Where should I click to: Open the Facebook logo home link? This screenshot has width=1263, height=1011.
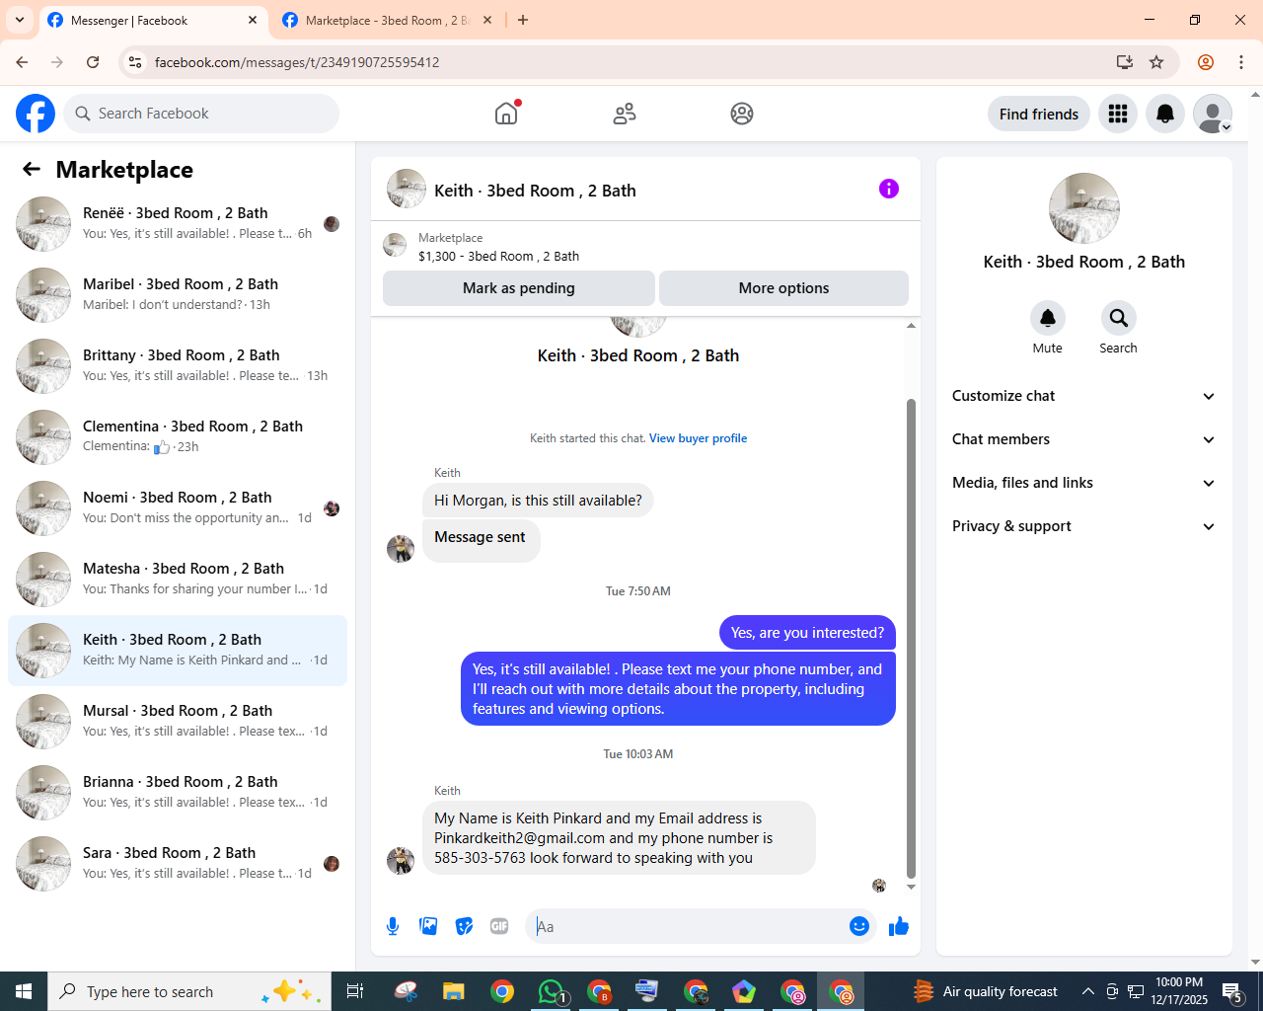click(x=36, y=114)
